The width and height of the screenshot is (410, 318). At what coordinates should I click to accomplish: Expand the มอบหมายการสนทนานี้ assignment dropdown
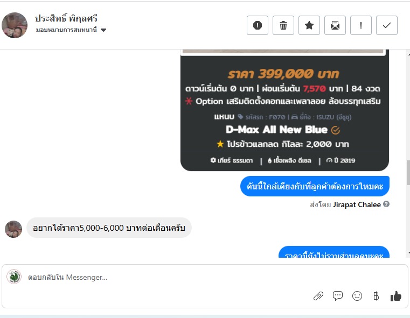coord(103,30)
